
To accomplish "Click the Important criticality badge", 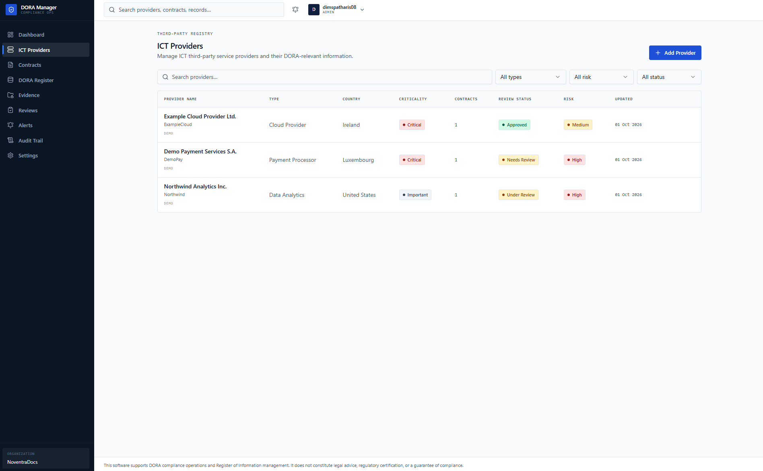I will (x=415, y=195).
